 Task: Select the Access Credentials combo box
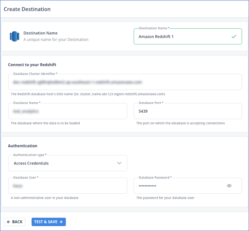(x=68, y=163)
